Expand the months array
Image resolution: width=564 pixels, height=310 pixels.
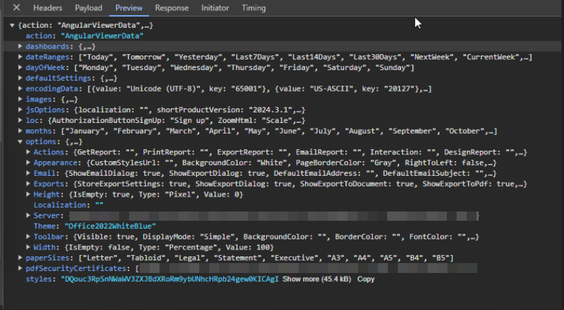tap(20, 131)
